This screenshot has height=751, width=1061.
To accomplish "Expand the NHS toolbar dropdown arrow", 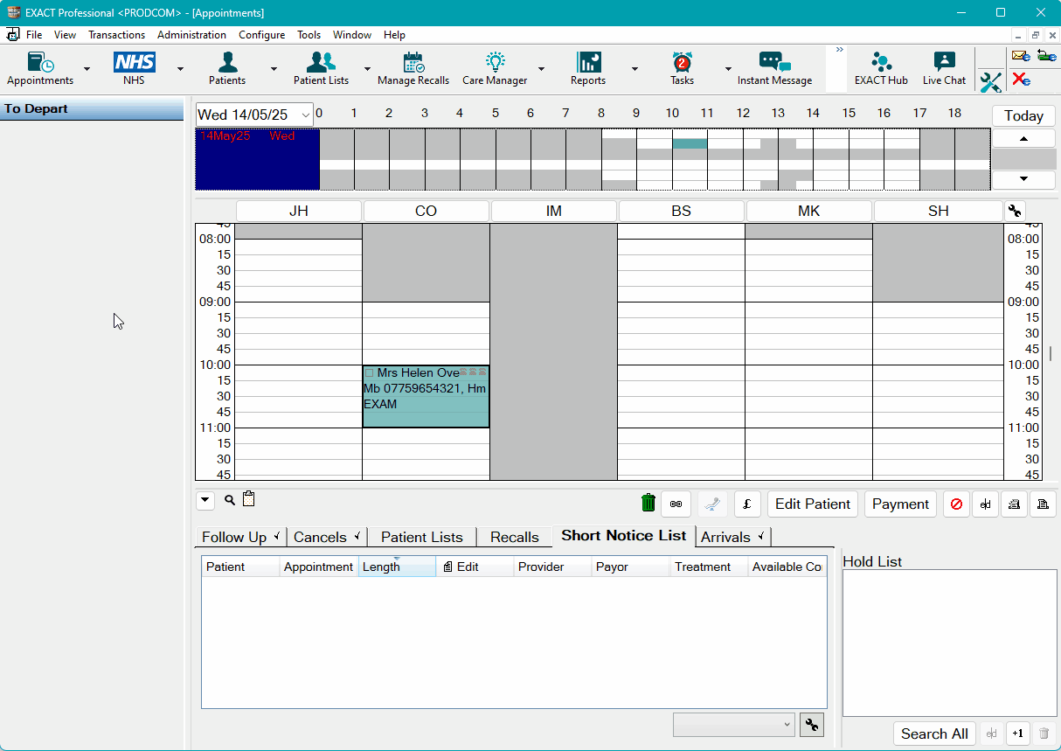I will [180, 68].
